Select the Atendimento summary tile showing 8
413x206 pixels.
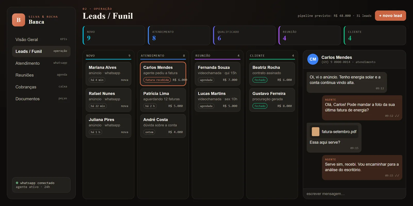pos(179,35)
